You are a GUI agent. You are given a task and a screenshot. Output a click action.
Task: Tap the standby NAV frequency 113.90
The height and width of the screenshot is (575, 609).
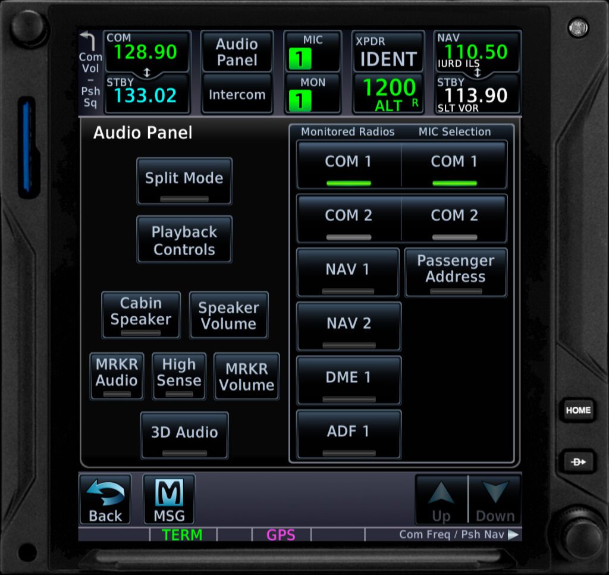pos(476,95)
